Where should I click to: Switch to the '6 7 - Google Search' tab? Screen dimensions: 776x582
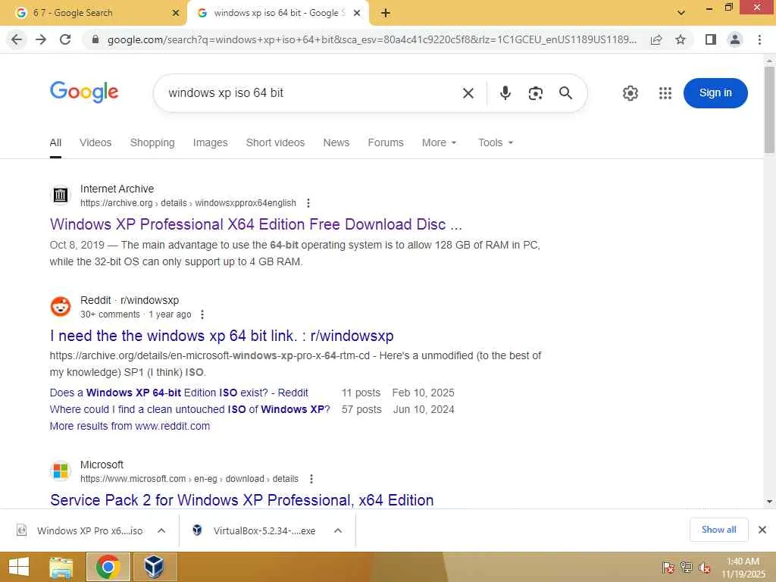pyautogui.click(x=93, y=13)
